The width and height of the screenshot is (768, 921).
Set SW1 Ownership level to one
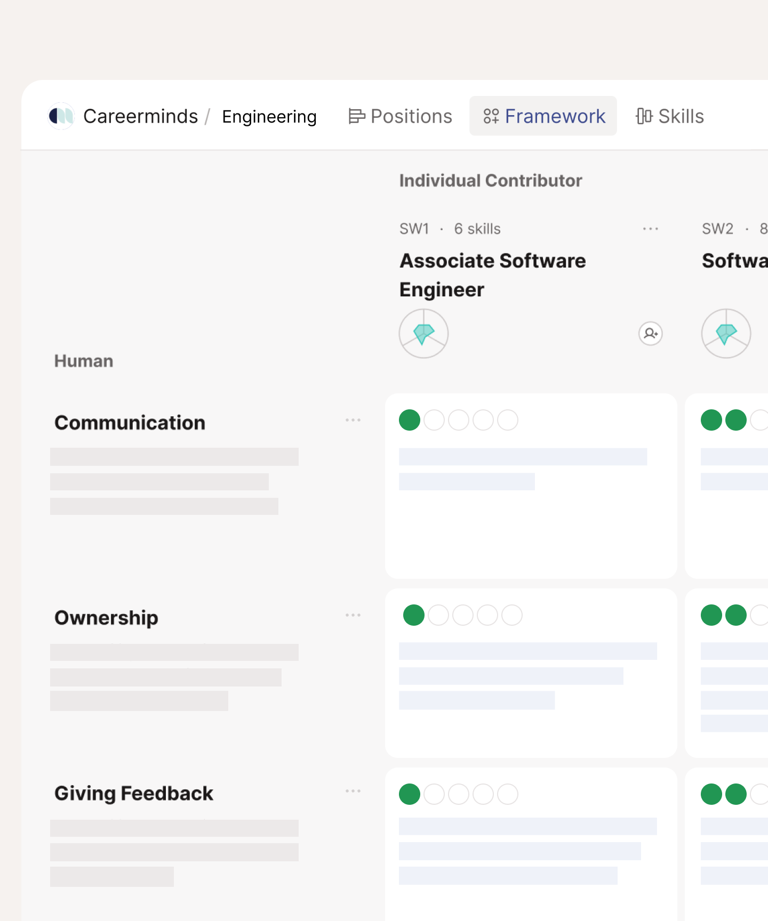point(414,615)
